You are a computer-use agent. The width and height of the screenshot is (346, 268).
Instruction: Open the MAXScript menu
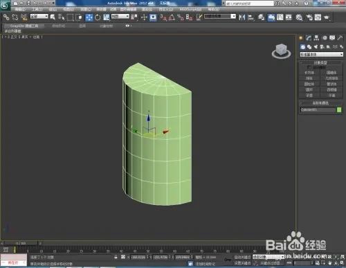tap(190, 10)
